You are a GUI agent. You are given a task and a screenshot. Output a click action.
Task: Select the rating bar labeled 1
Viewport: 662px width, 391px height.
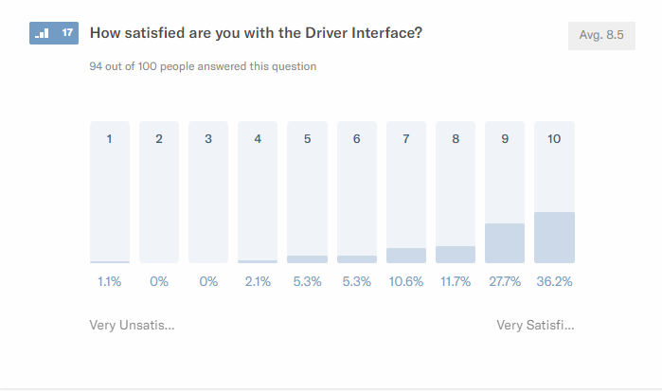[110, 192]
